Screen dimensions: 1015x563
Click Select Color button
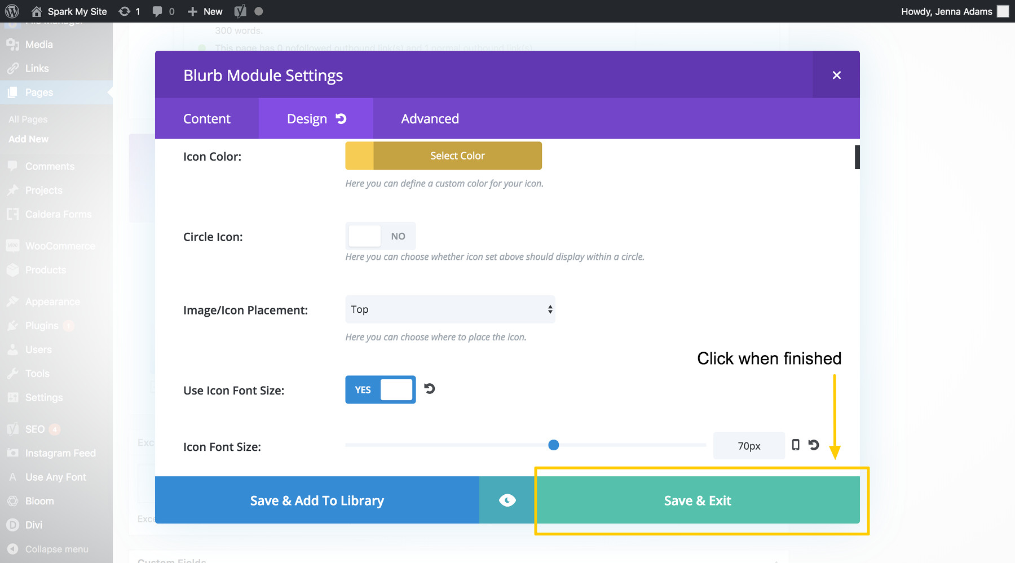(x=457, y=156)
